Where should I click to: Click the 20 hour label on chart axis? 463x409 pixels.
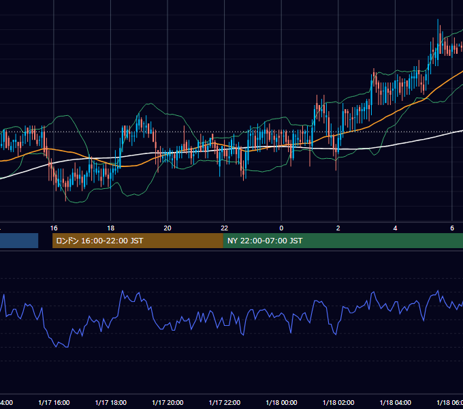[x=167, y=228]
